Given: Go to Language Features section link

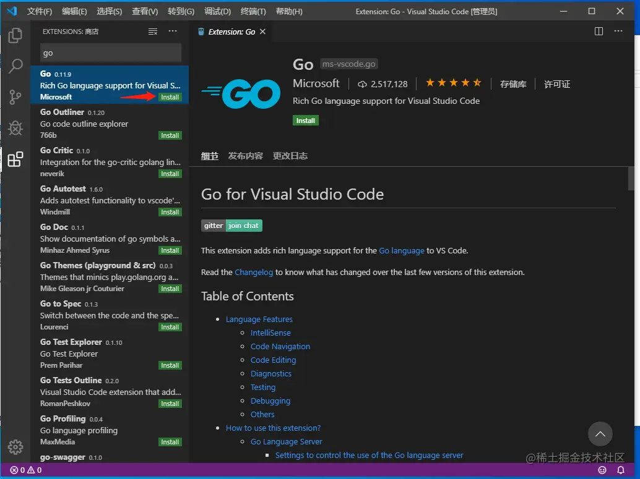Looking at the screenshot, I should click(x=259, y=319).
